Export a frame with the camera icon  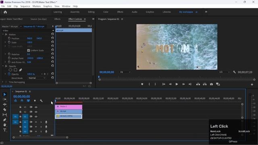[211, 84]
